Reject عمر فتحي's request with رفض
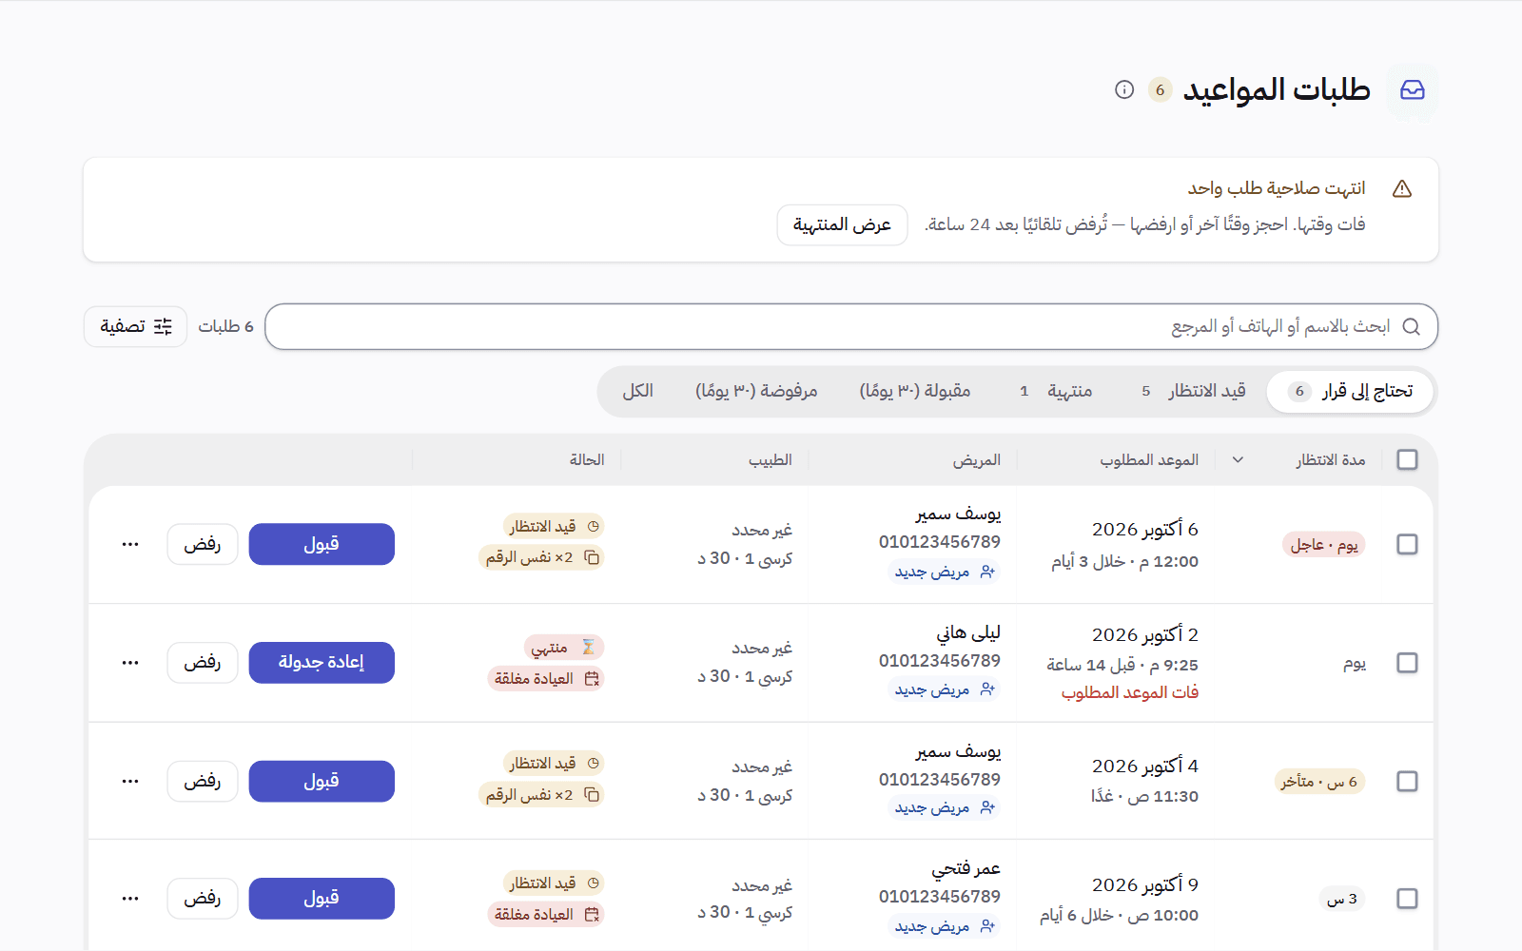The image size is (1522, 951). [x=203, y=899]
